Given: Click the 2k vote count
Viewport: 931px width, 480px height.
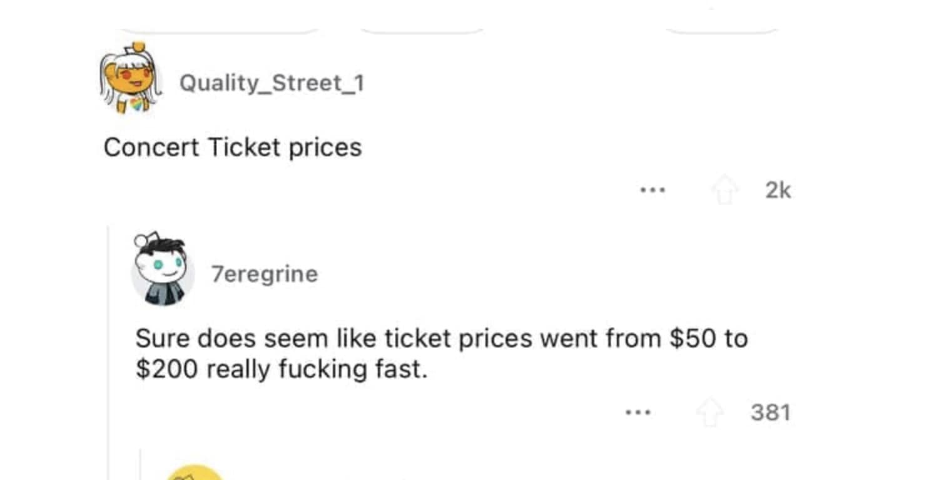Looking at the screenshot, I should coord(778,191).
